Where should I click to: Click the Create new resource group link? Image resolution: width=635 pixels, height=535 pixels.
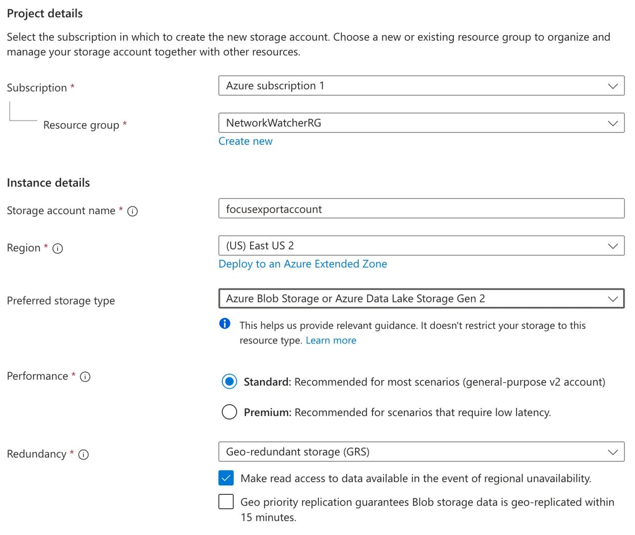[246, 141]
